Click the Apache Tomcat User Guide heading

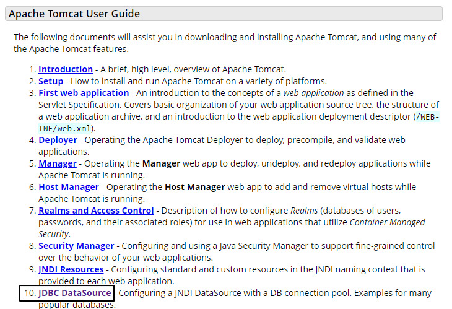tap(74, 14)
